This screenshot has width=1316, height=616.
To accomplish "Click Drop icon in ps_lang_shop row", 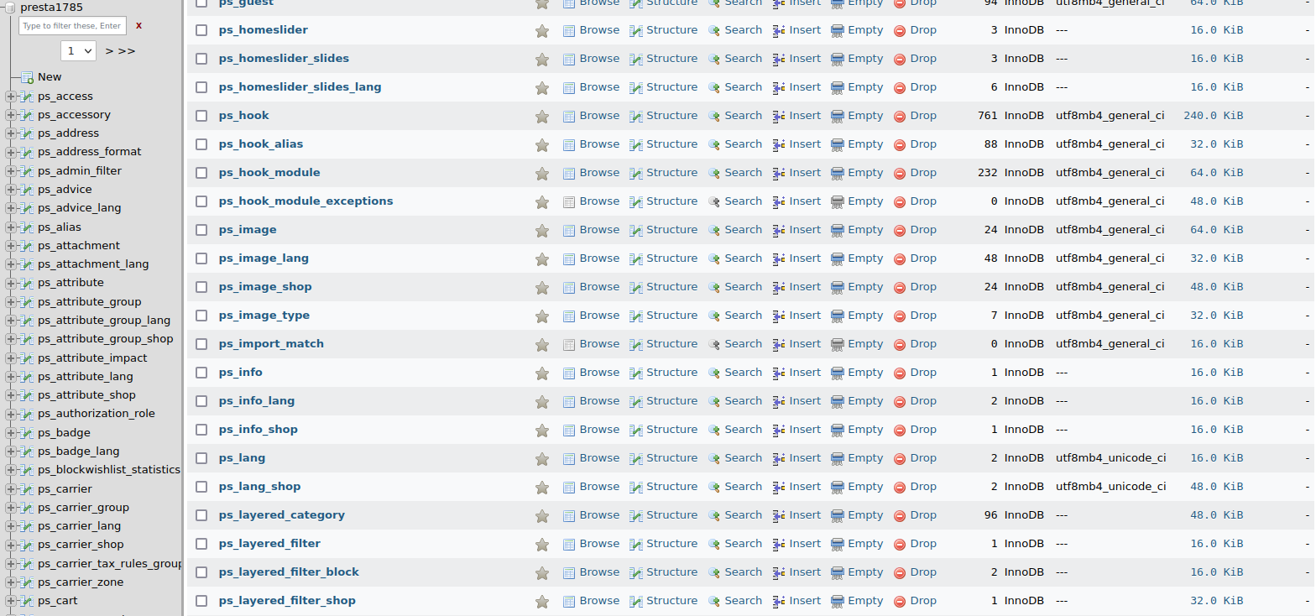I will (900, 488).
